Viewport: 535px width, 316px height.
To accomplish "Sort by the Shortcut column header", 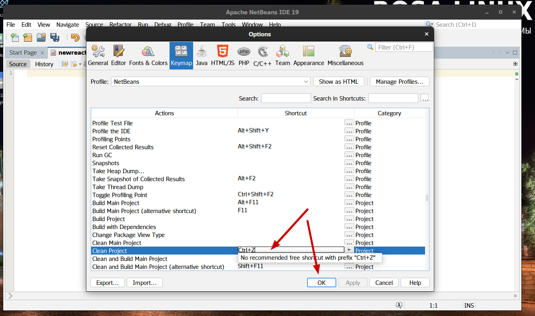I will [x=296, y=113].
